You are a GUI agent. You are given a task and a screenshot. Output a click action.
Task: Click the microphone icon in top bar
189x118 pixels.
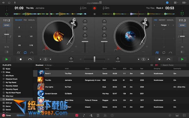click(15, 3)
